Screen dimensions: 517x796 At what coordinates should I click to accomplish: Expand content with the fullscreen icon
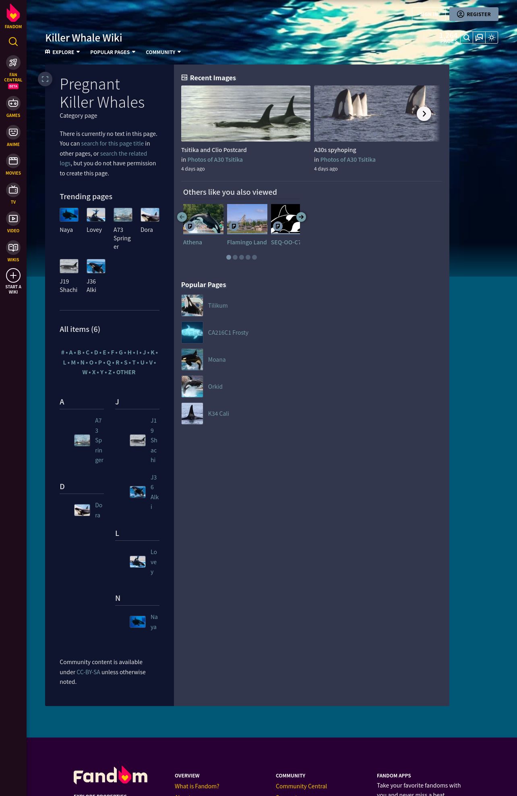(45, 79)
